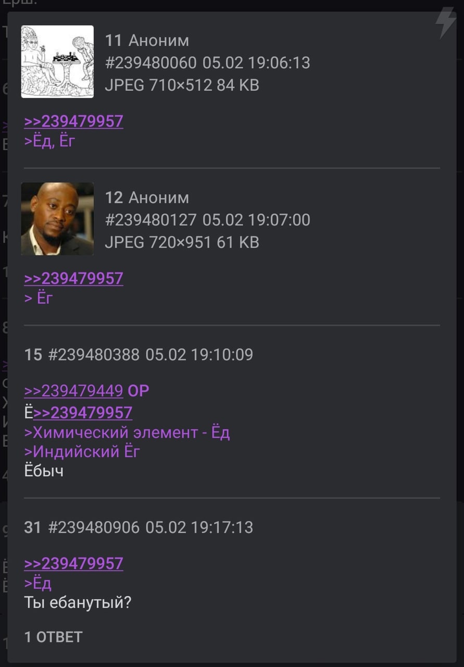Select post ID #239480060

[151, 63]
